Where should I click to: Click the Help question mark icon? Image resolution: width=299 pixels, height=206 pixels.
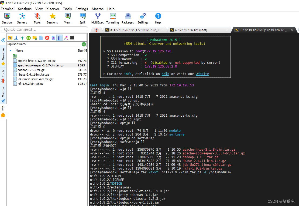[x=158, y=19]
